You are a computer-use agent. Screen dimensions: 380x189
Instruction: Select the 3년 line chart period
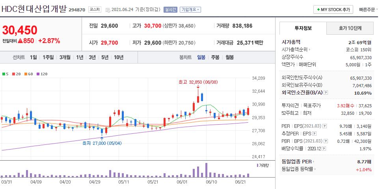(92, 58)
